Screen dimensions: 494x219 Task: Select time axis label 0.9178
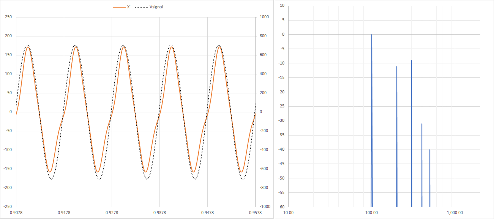point(64,213)
